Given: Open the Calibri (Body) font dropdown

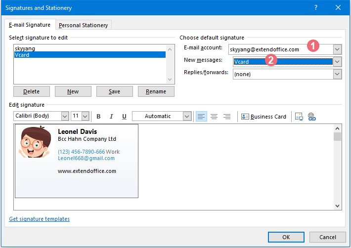Looking at the screenshot, I should pyautogui.click(x=65, y=116).
